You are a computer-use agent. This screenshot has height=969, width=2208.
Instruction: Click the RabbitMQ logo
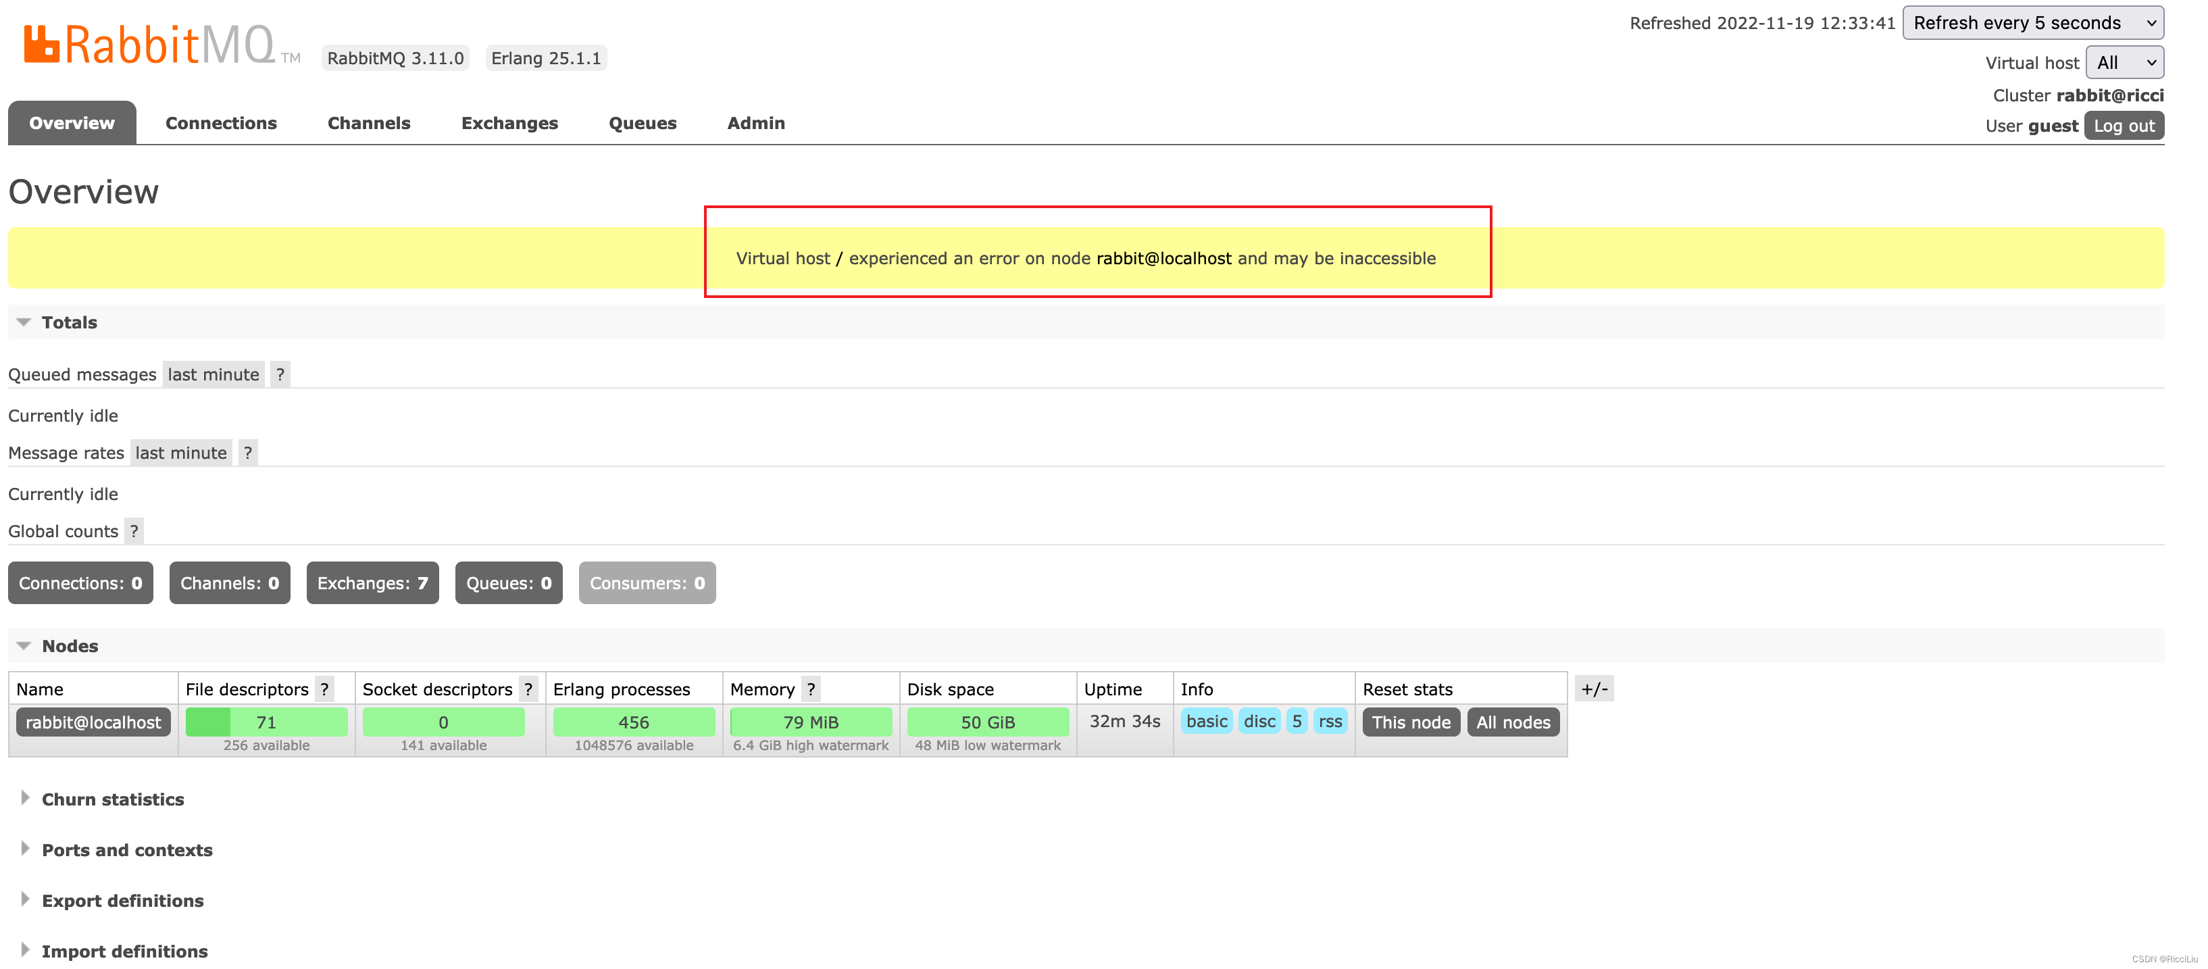(161, 45)
